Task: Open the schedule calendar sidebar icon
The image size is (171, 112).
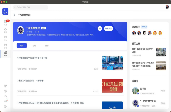Action: (5, 46)
